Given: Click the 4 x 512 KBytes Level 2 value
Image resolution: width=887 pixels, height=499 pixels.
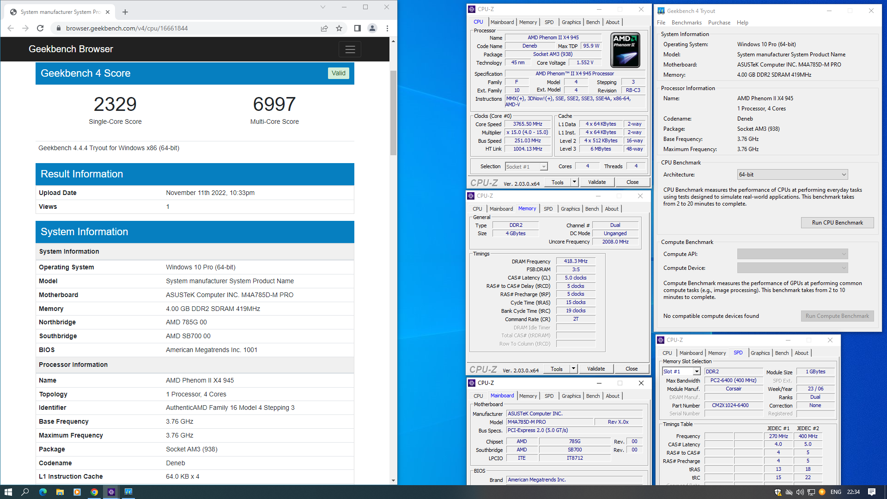Looking at the screenshot, I should click(x=601, y=141).
